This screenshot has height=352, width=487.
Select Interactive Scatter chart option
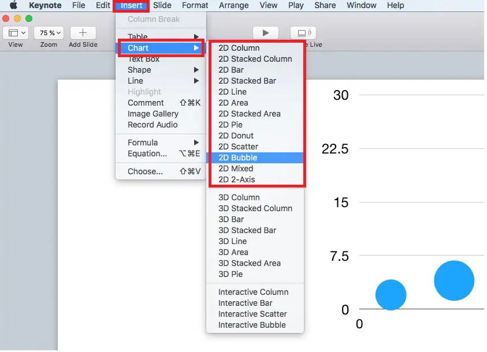(252, 314)
